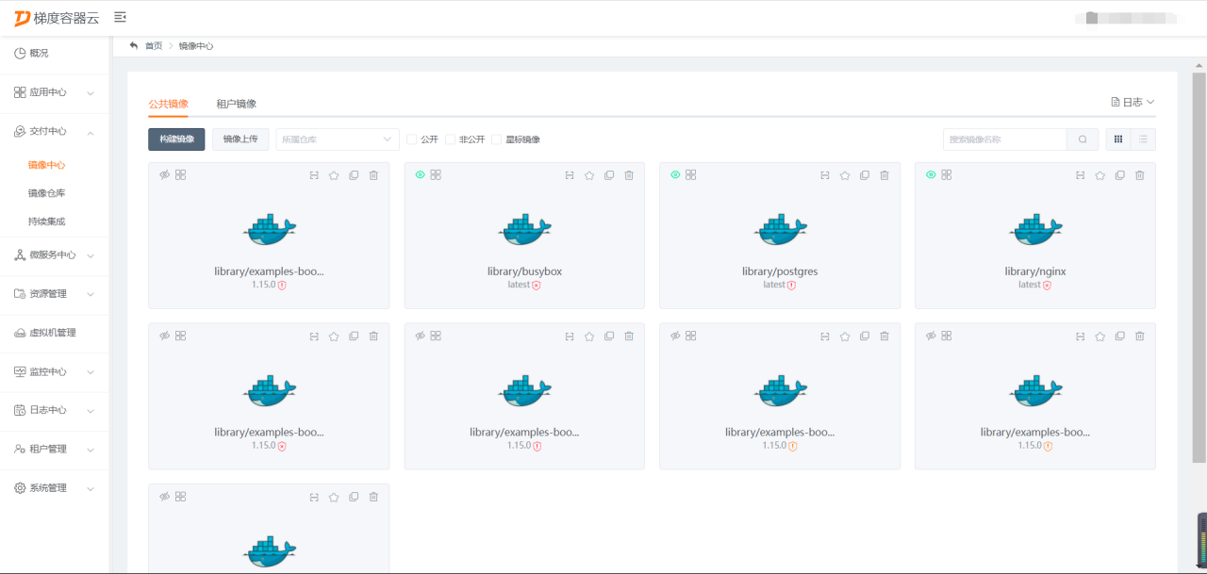This screenshot has height=574, width=1207.
Task: Expand 资源管理 in the sidebar
Action: [x=55, y=293]
